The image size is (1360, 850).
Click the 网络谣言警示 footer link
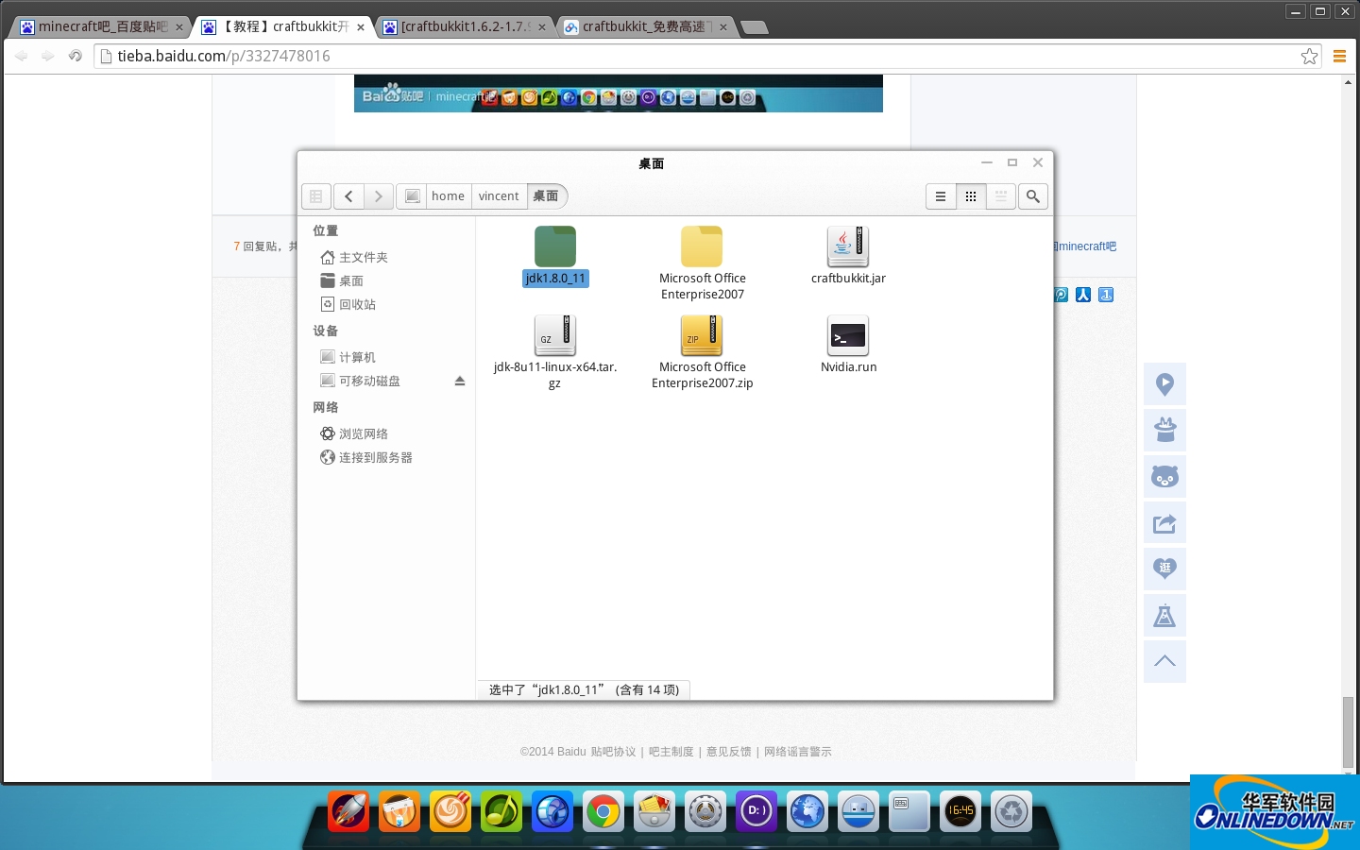point(799,751)
